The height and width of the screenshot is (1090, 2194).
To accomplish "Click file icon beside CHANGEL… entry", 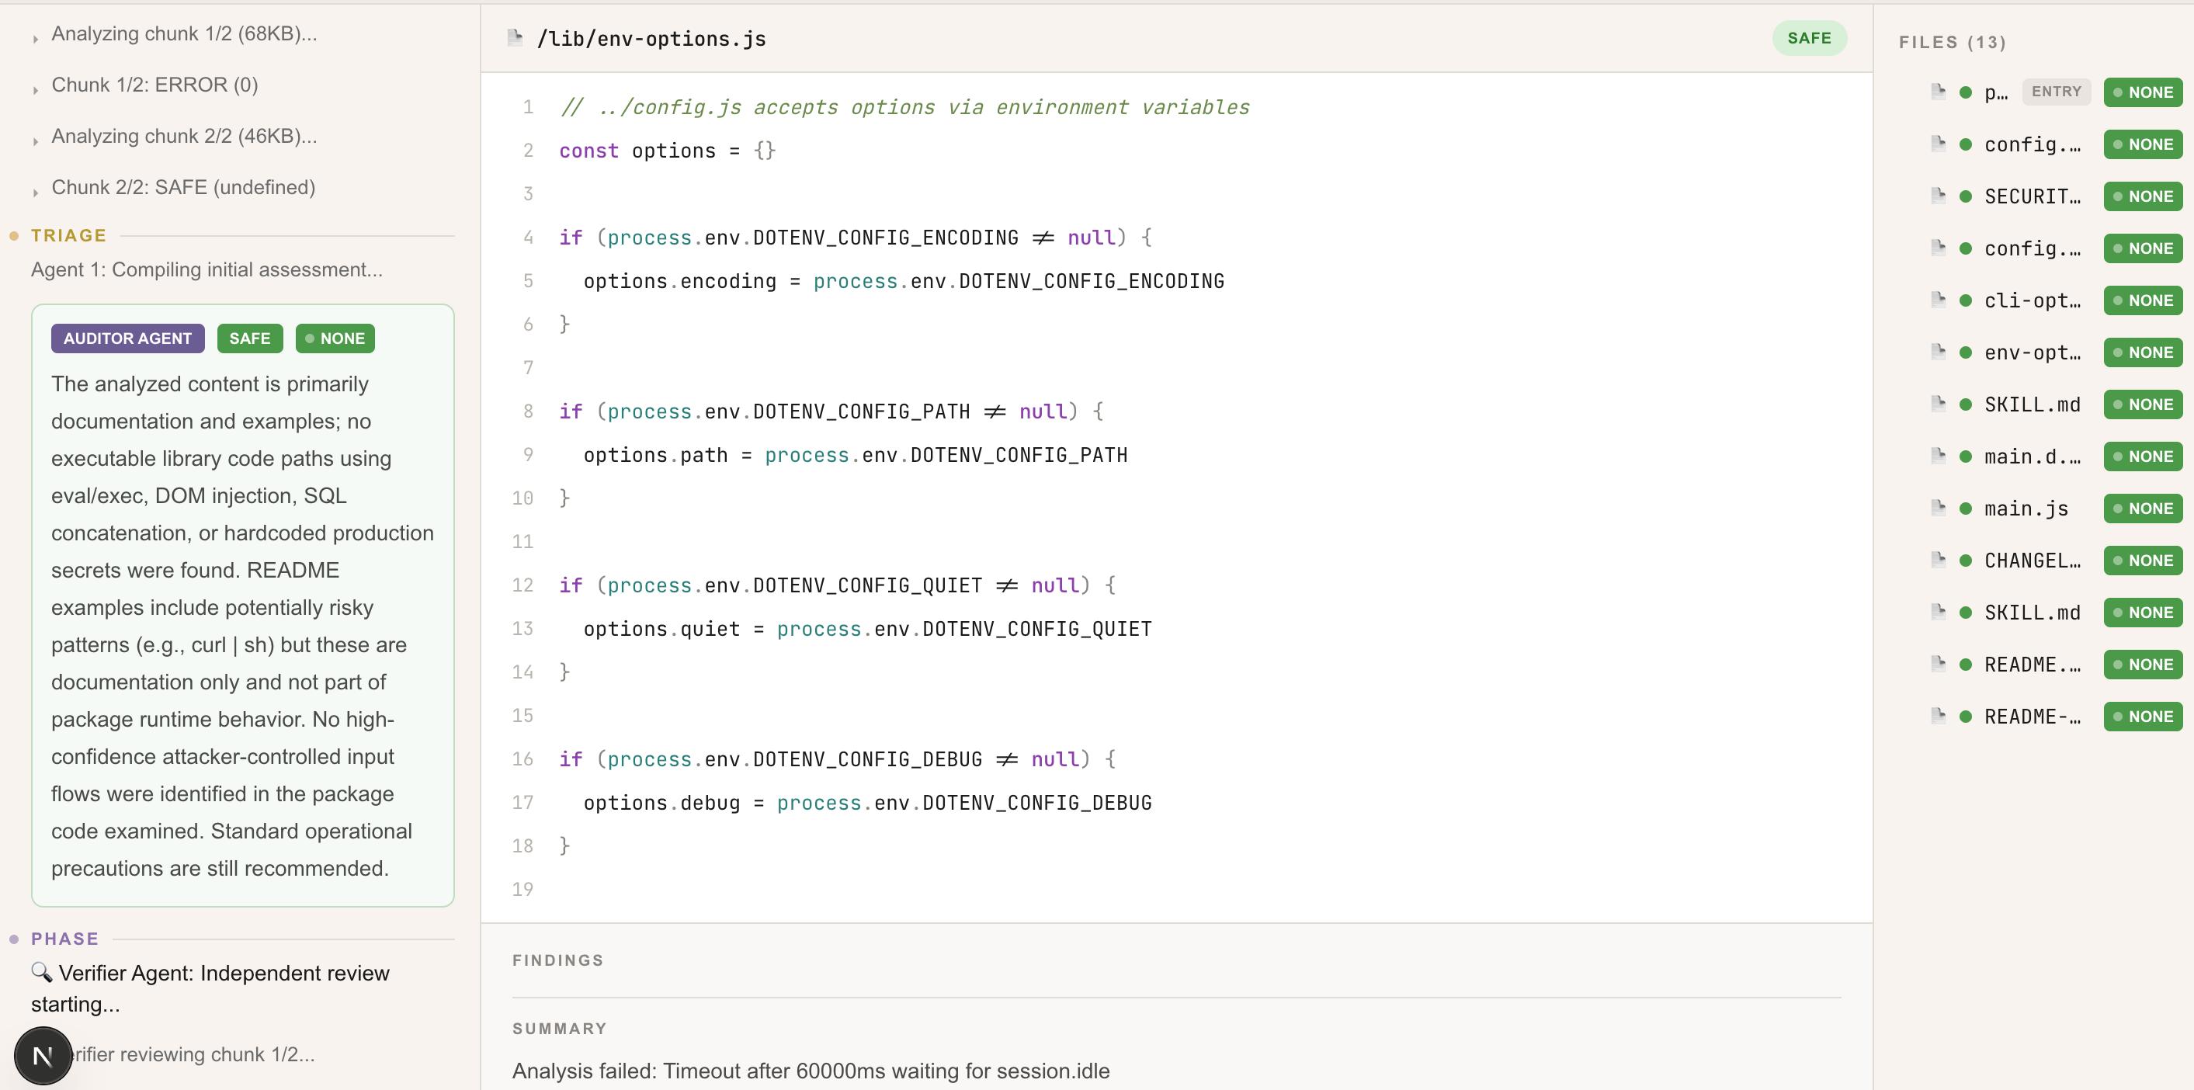I will (x=1939, y=560).
